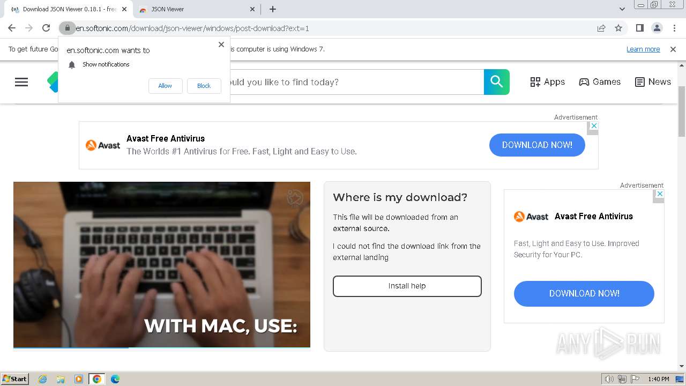The width and height of the screenshot is (686, 386).
Task: Click the URL in the address bar
Action: pos(192,28)
